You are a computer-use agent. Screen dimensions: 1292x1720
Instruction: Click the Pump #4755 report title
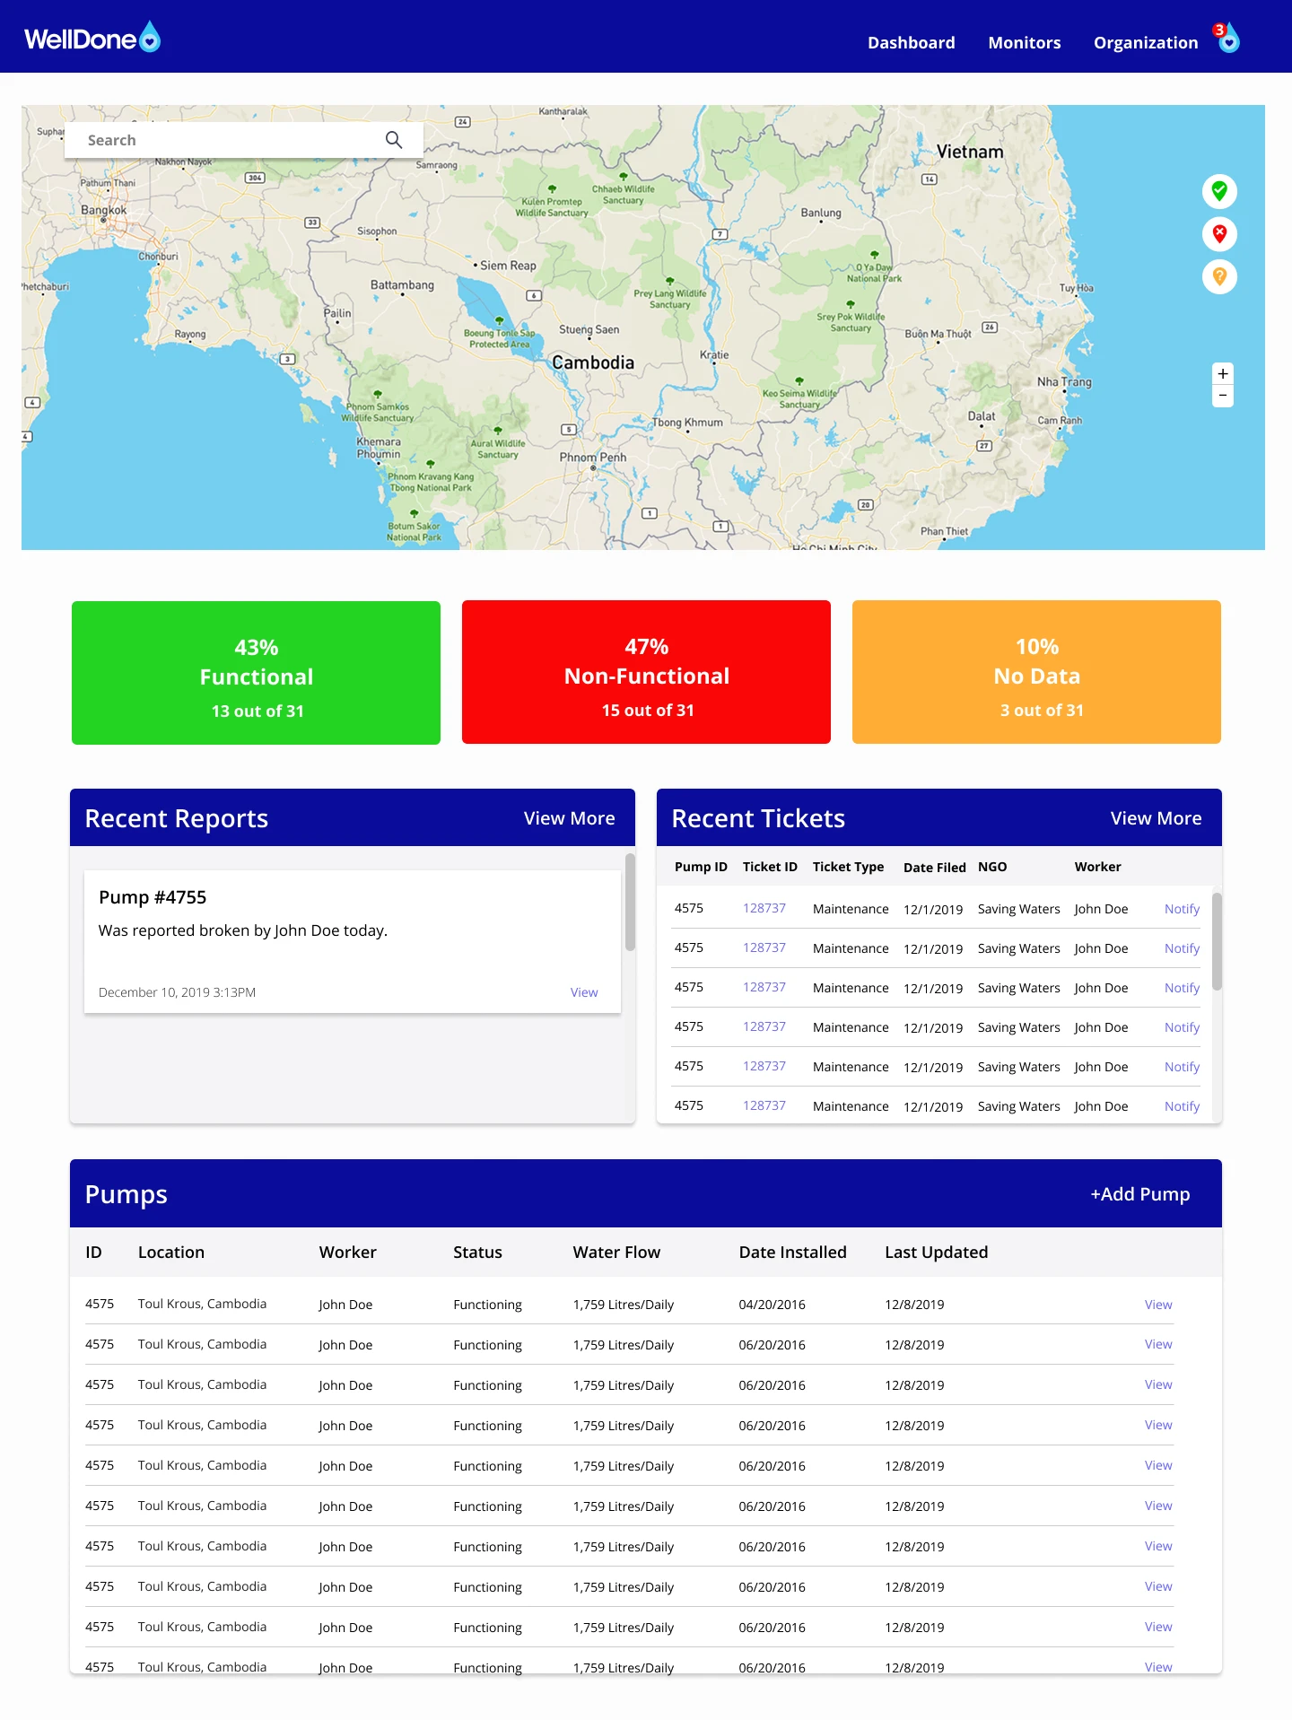pos(153,897)
